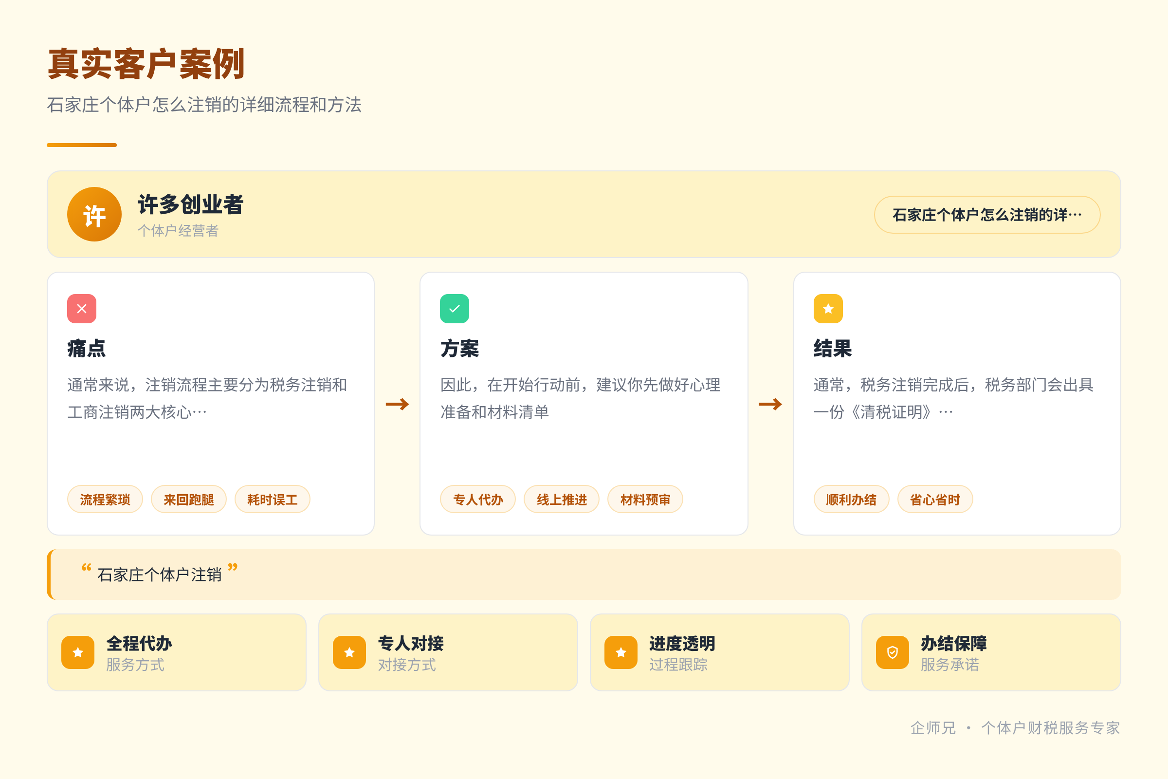Click the 服务承诺 caption

coord(949,665)
